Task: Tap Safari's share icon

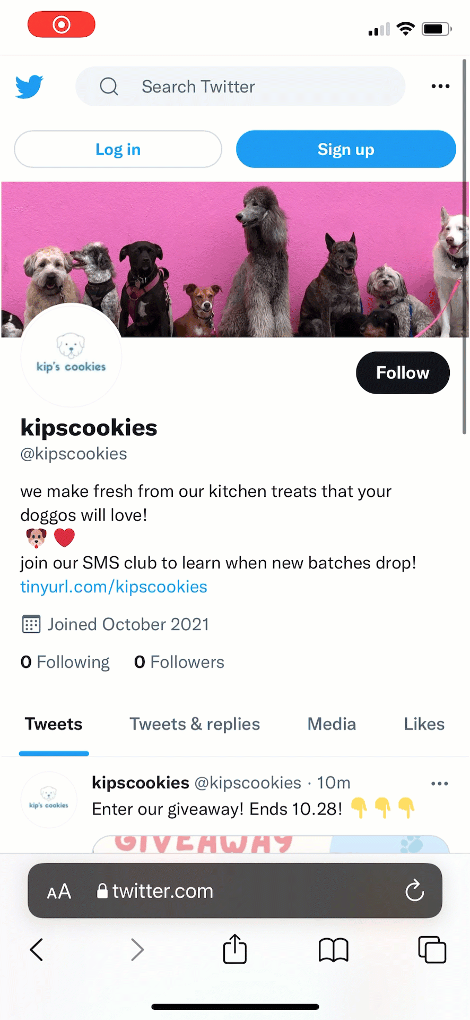Action: pyautogui.click(x=235, y=949)
